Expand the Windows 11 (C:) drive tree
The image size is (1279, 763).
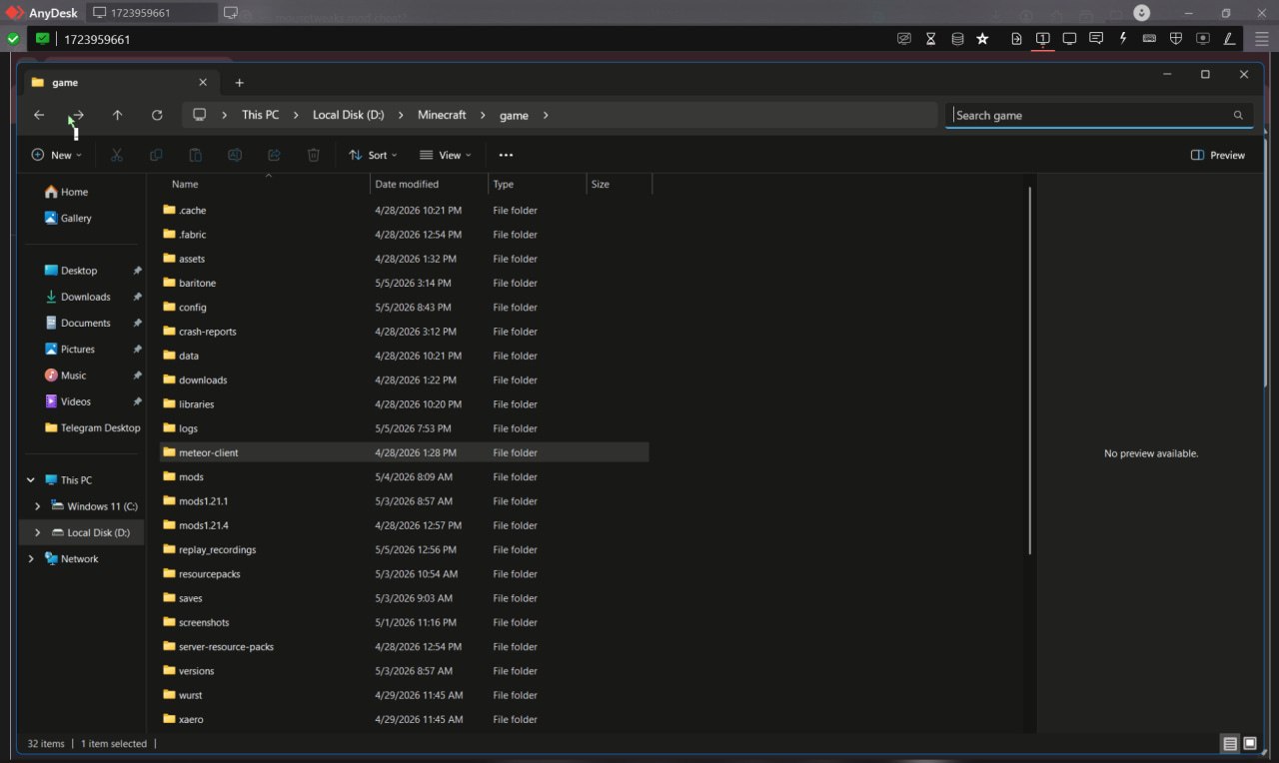[37, 506]
